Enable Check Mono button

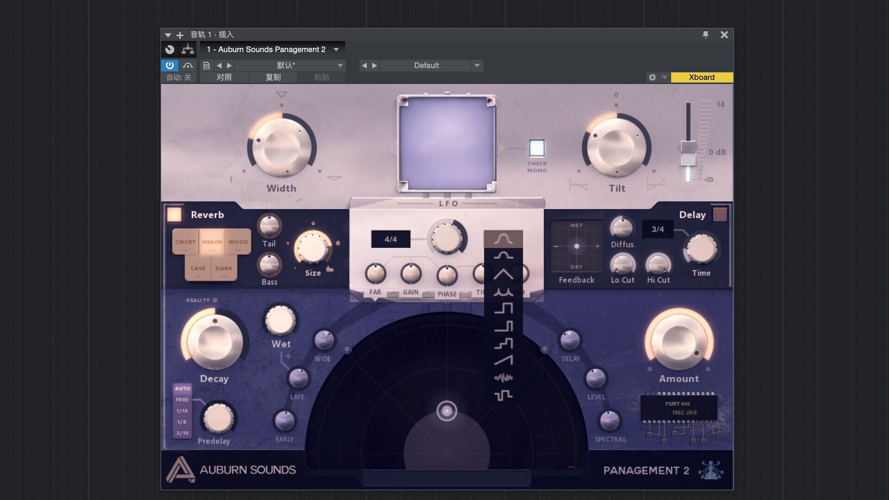[x=537, y=148]
